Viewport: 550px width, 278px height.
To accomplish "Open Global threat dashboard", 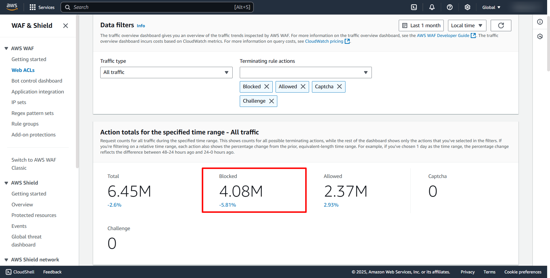I will (26, 241).
